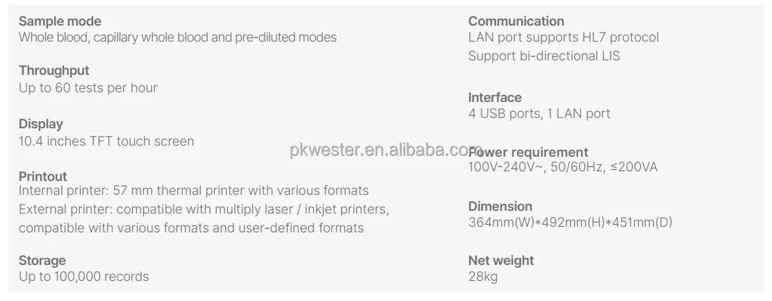Click the Display heading
Viewport: 772px width, 301px height.
click(41, 123)
